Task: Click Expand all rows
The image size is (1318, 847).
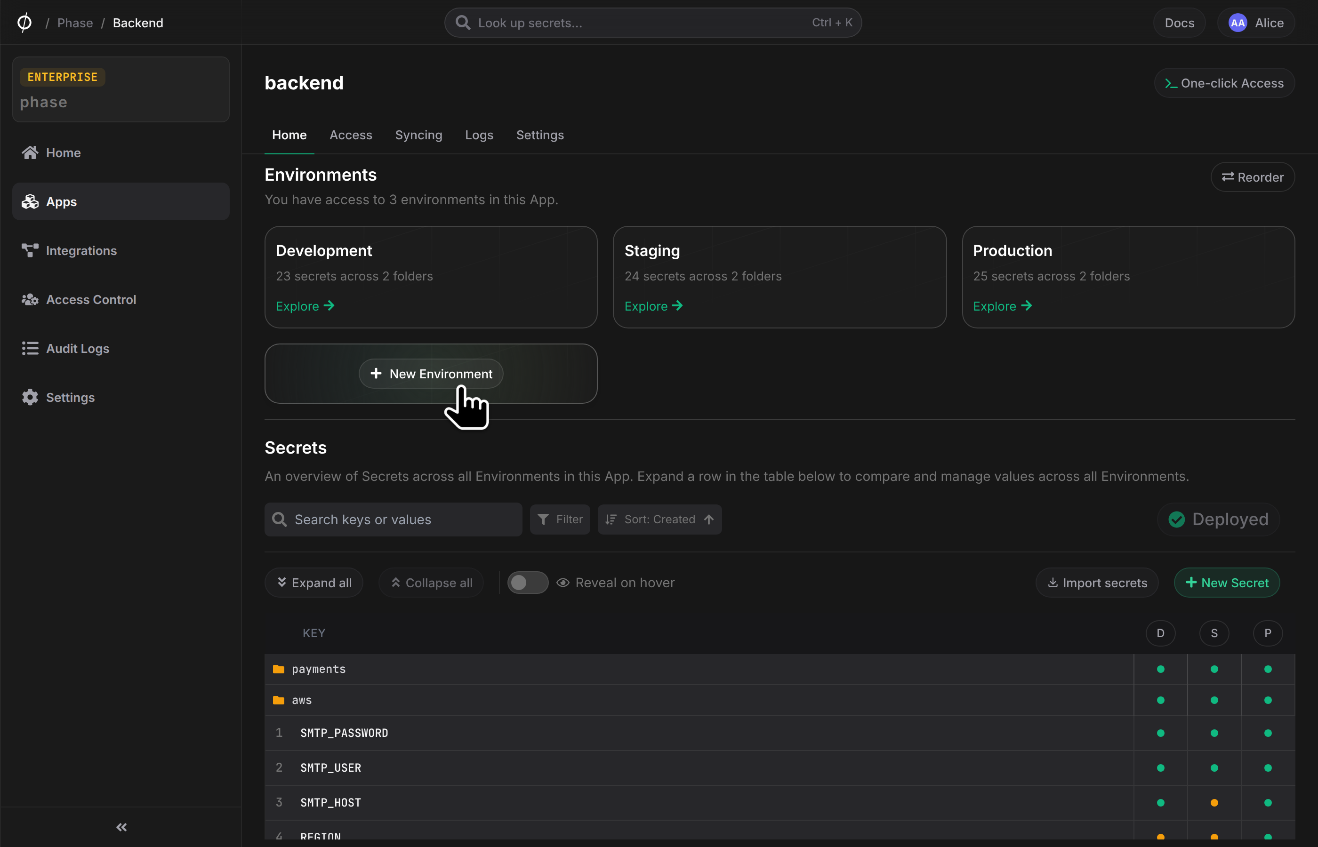Action: point(313,583)
